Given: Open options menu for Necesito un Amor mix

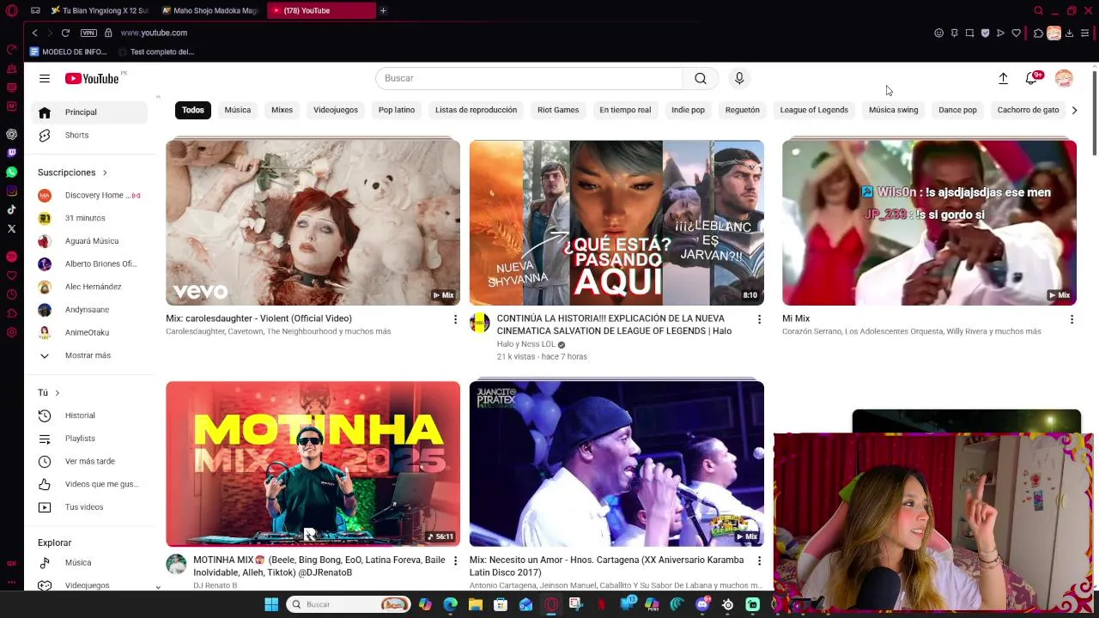Looking at the screenshot, I should pyautogui.click(x=759, y=560).
